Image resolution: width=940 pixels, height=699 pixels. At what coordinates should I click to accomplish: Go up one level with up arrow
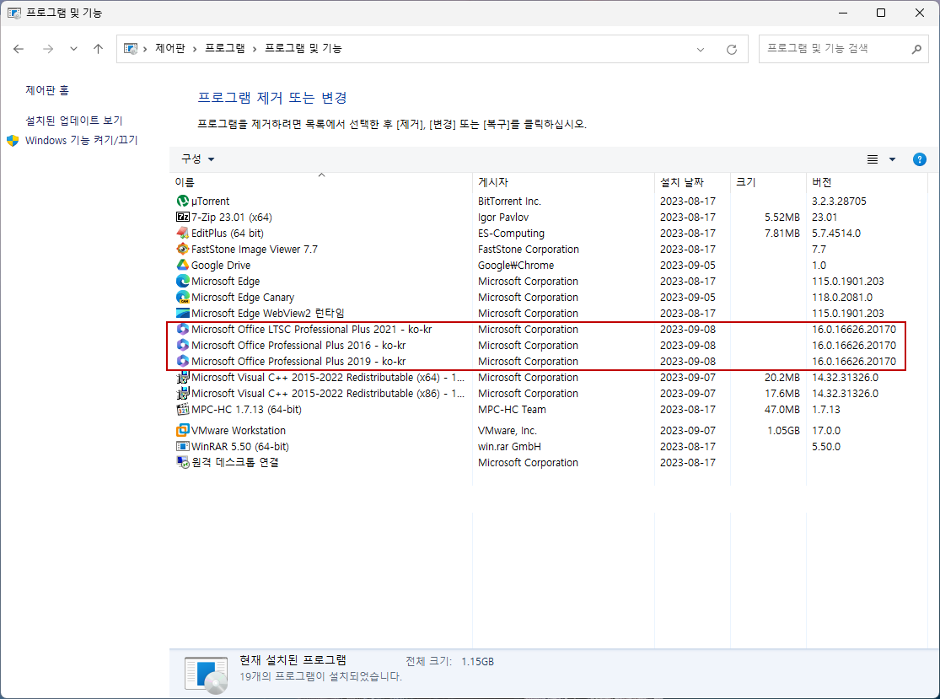pyautogui.click(x=99, y=49)
